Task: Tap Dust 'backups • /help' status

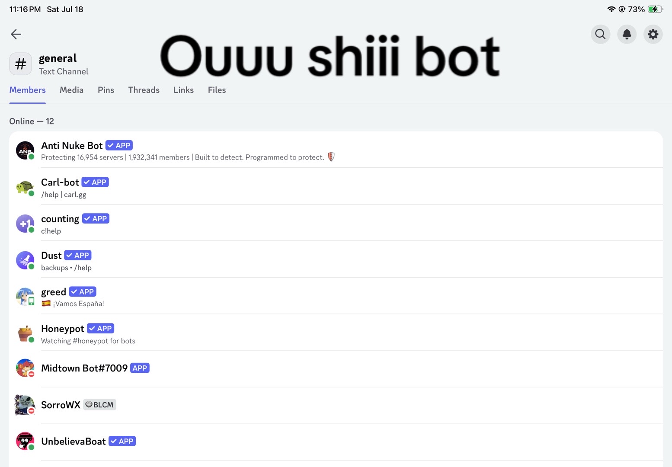Action: click(66, 268)
